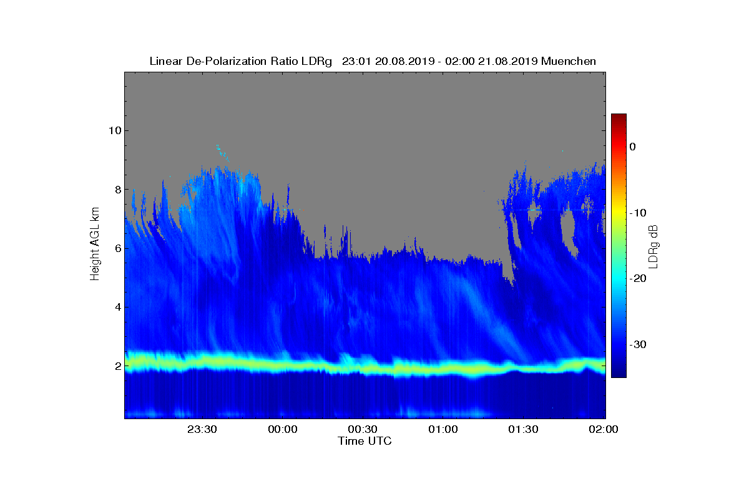Click the plot title 'Linear De-Polarization Ratio LDRg'
The height and width of the screenshot is (499, 749).
[x=242, y=61]
